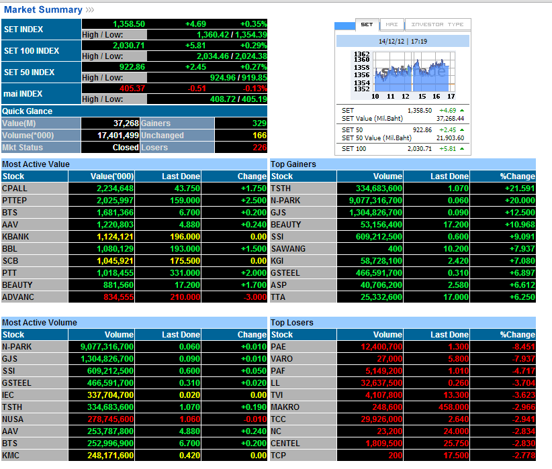This screenshot has height=469, width=552.
Task: Open MAKRO in Top Losers
Action: click(285, 407)
